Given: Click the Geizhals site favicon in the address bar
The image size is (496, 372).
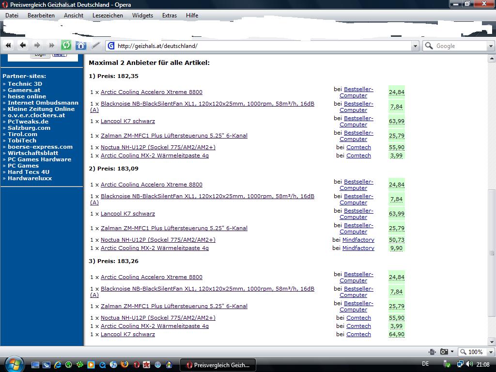Looking at the screenshot, I should coord(111,46).
